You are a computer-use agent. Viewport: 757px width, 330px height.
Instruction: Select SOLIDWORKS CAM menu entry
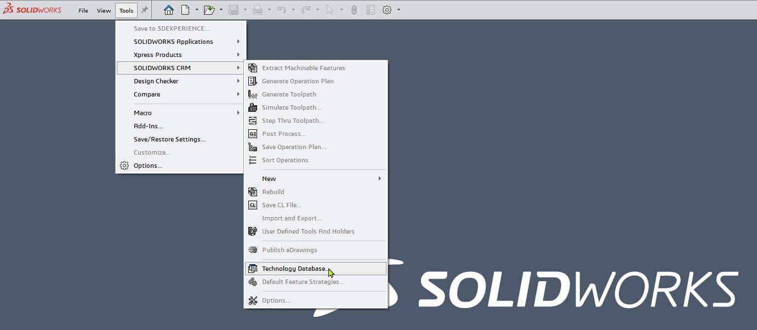coord(180,68)
